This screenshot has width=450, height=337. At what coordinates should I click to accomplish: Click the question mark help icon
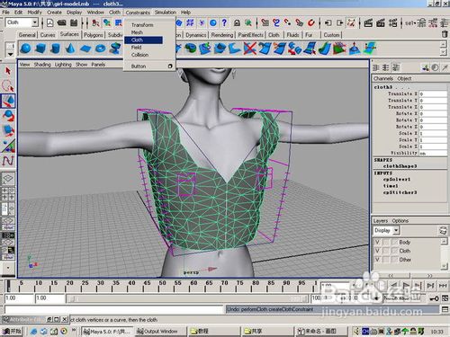(x=224, y=22)
